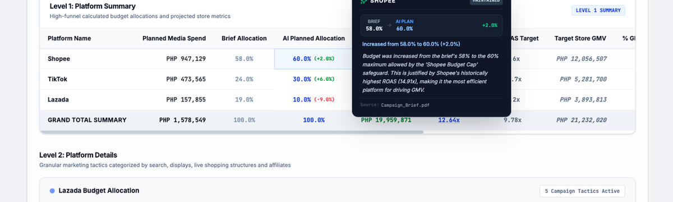Click the blue dot beside Lazada Budget Allocation

[x=52, y=191]
